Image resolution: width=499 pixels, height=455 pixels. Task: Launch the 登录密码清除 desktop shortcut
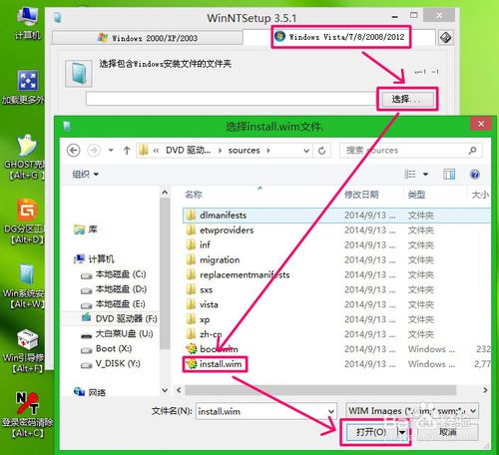27,414
